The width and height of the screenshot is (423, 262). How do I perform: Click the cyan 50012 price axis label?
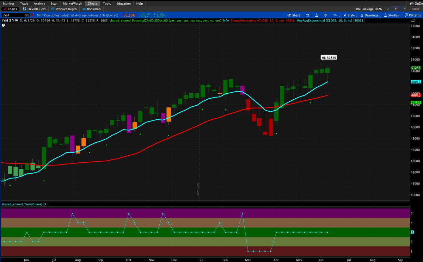416,82
